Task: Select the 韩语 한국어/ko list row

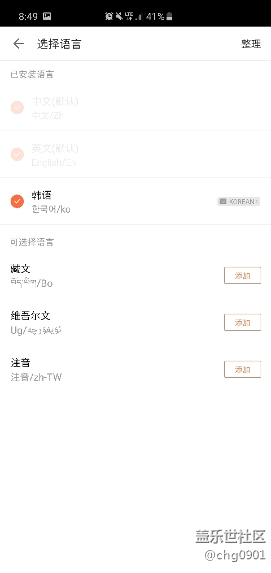Action: (135, 201)
